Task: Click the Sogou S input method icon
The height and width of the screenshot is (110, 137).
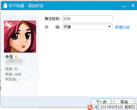Action: point(90,107)
